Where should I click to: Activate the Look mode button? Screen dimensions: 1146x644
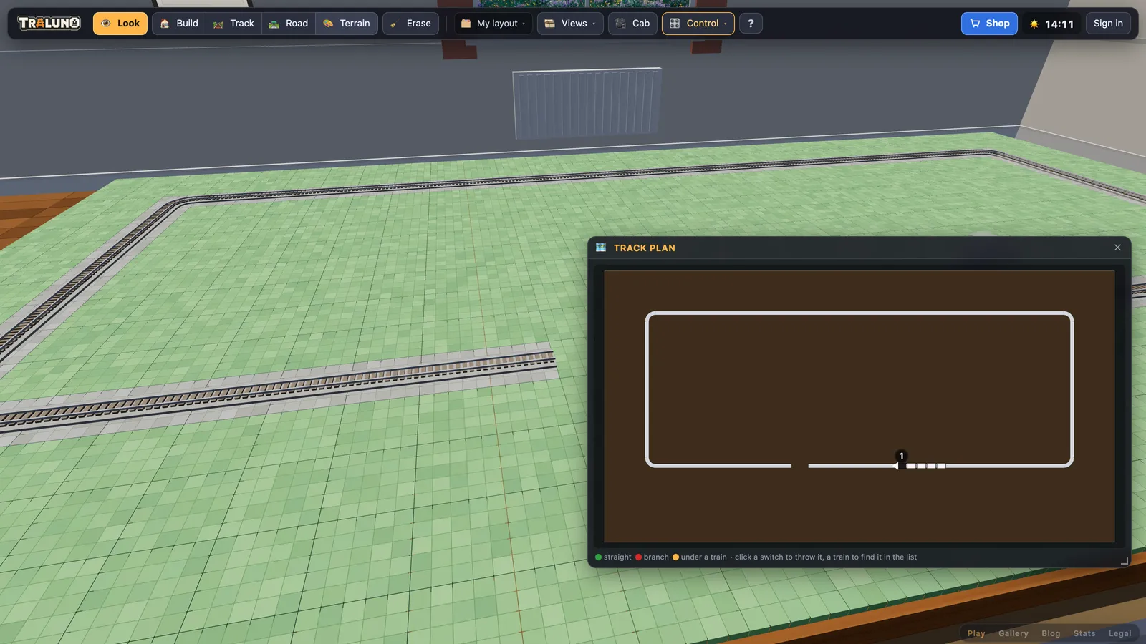[120, 24]
